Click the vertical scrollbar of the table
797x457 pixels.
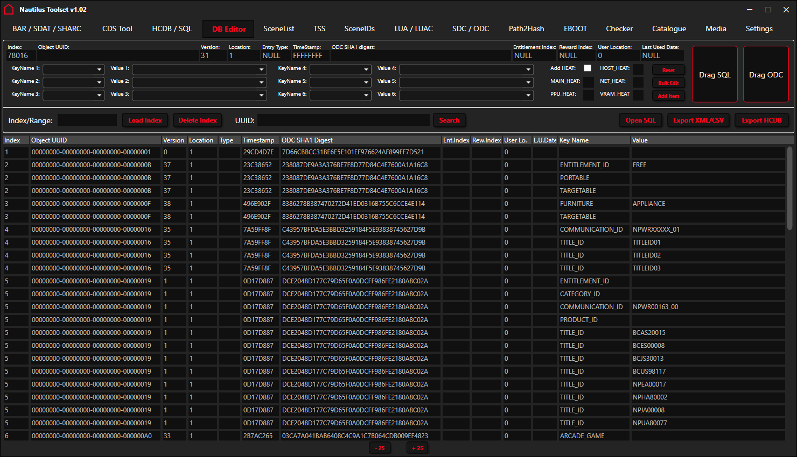coord(790,188)
